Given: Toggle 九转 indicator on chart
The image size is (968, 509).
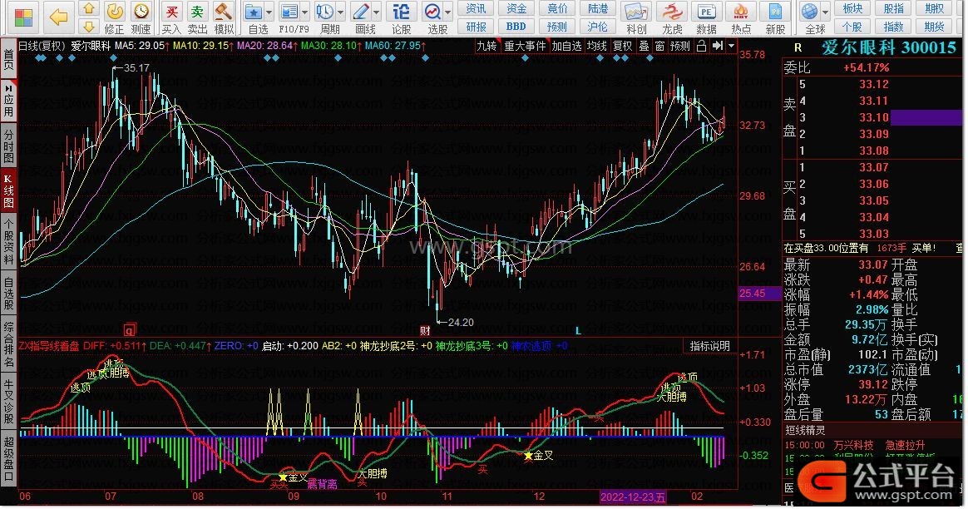Looking at the screenshot, I should click(487, 46).
